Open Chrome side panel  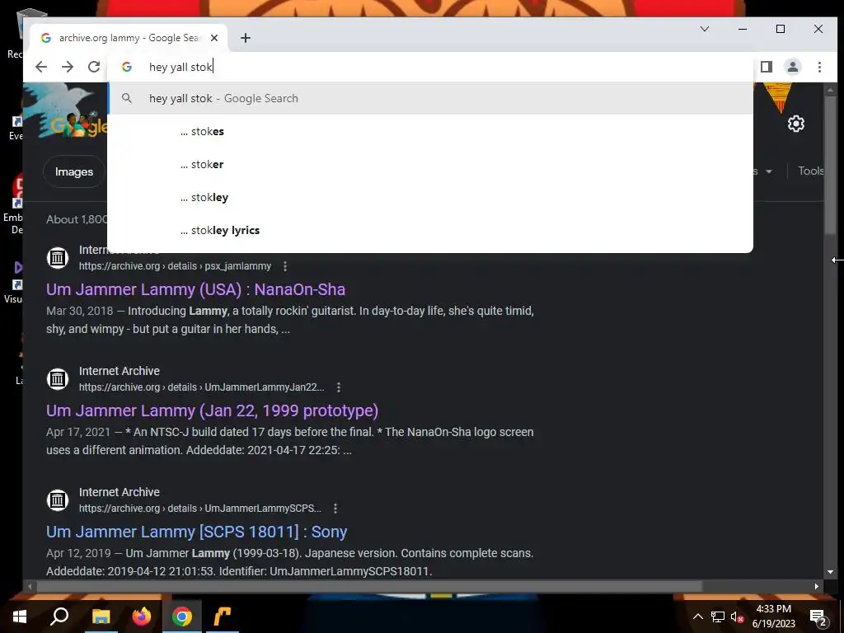click(767, 67)
